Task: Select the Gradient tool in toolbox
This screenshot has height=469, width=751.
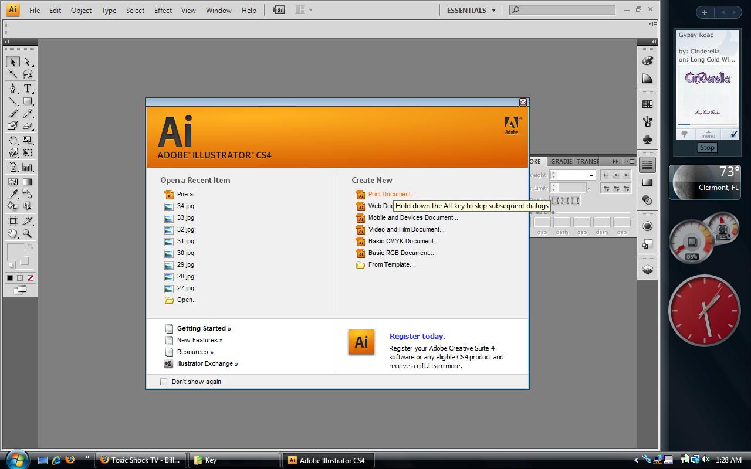Action: tap(28, 182)
